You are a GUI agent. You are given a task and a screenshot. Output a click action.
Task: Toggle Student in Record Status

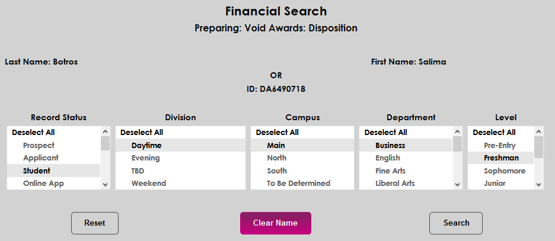37,171
